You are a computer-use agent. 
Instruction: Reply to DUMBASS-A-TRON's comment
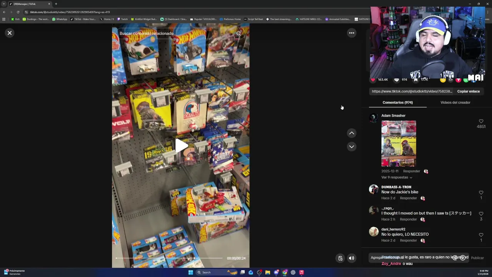[408, 198]
